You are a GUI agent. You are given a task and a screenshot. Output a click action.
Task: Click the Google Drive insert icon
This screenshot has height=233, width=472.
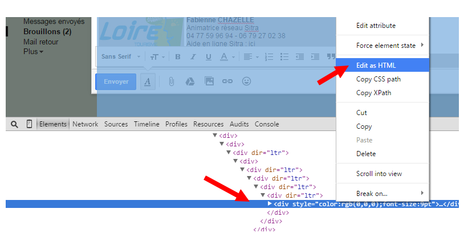[x=190, y=81]
